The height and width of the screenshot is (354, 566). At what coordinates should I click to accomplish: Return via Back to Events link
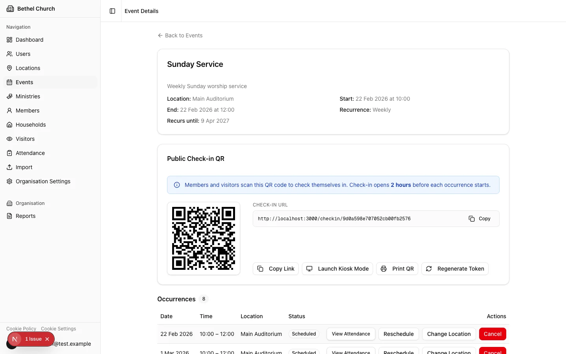click(x=180, y=35)
